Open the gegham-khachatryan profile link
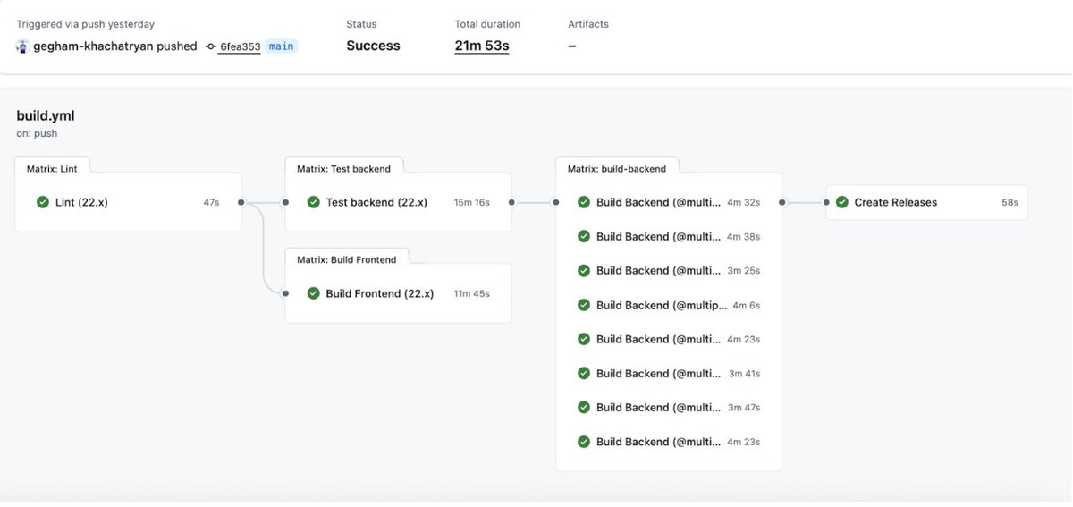1073x507 pixels. 93,46
